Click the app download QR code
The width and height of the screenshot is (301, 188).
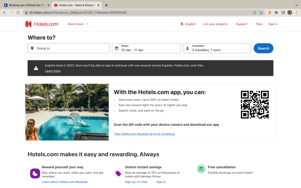point(255,104)
